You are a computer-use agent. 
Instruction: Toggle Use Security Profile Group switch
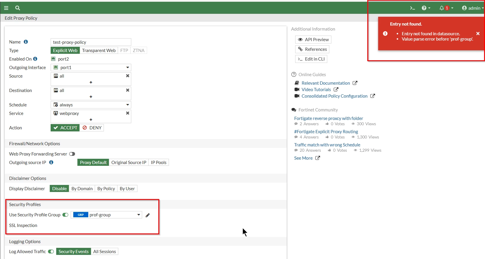pyautogui.click(x=65, y=215)
